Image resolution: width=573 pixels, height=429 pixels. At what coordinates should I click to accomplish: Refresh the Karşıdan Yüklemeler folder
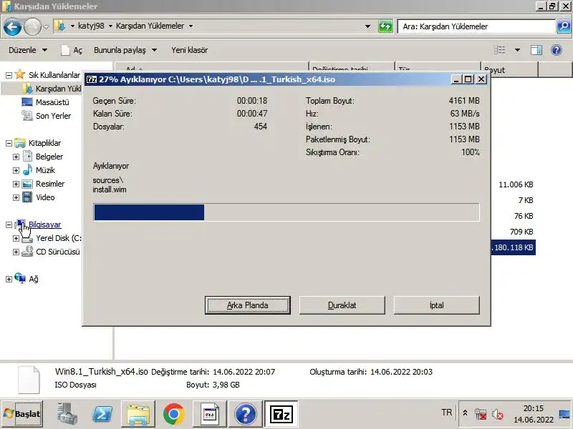click(385, 26)
